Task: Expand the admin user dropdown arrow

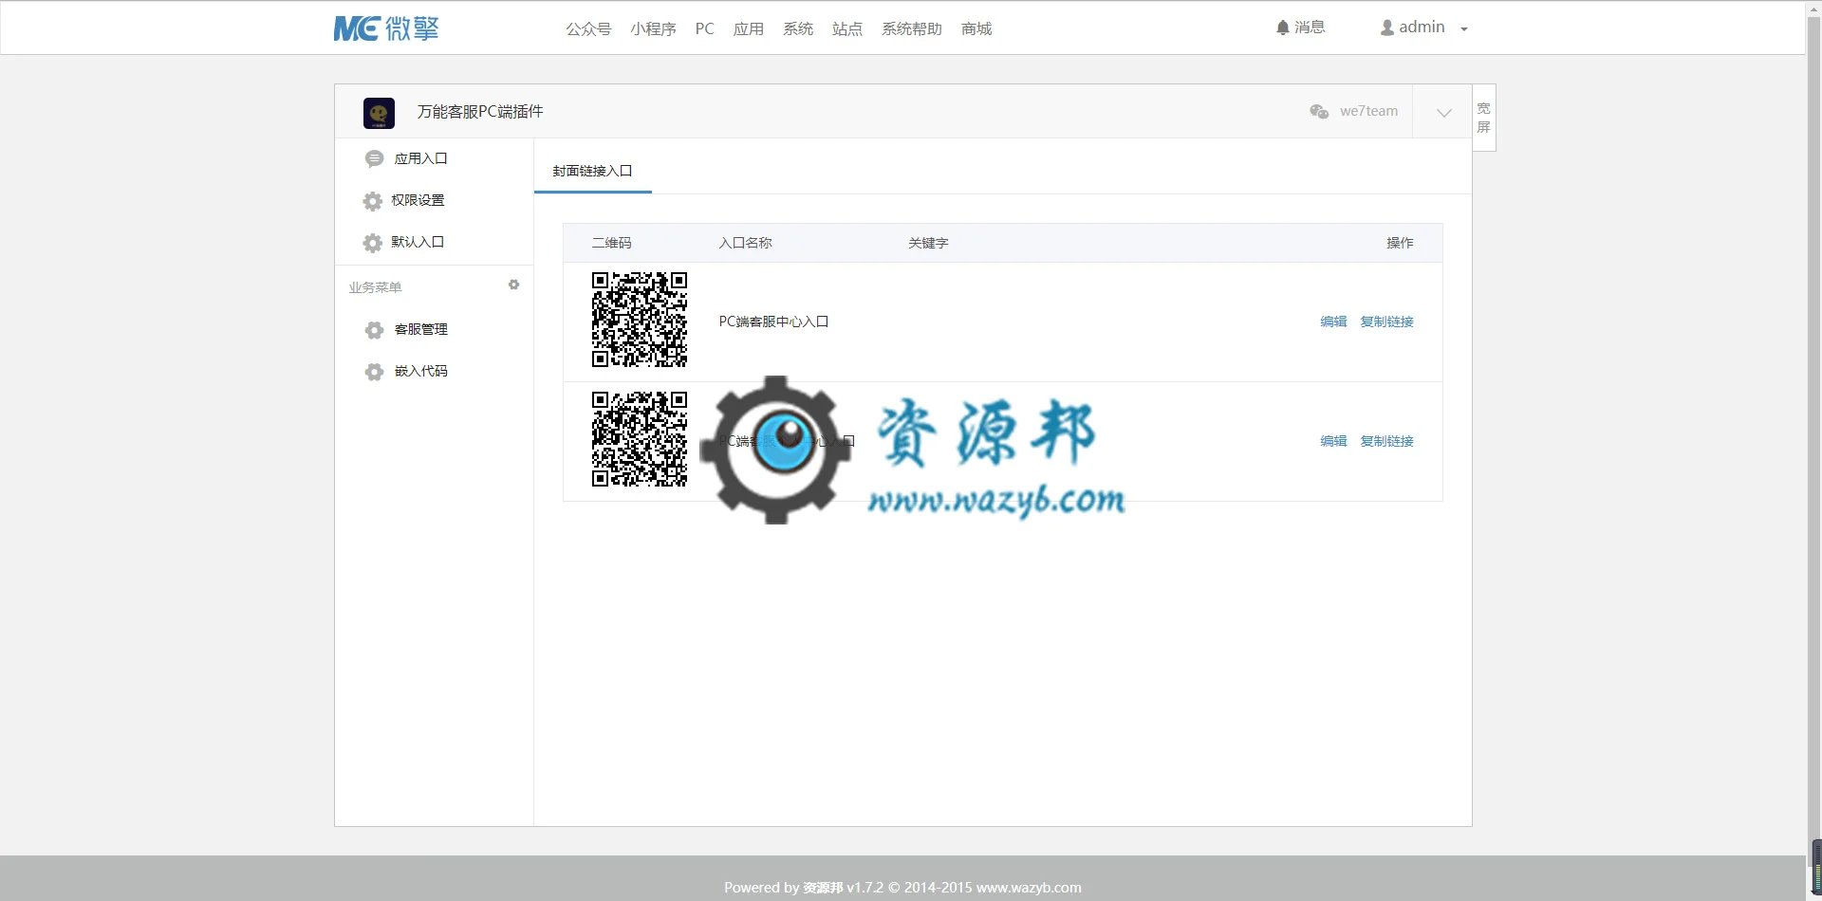Action: pyautogui.click(x=1464, y=29)
